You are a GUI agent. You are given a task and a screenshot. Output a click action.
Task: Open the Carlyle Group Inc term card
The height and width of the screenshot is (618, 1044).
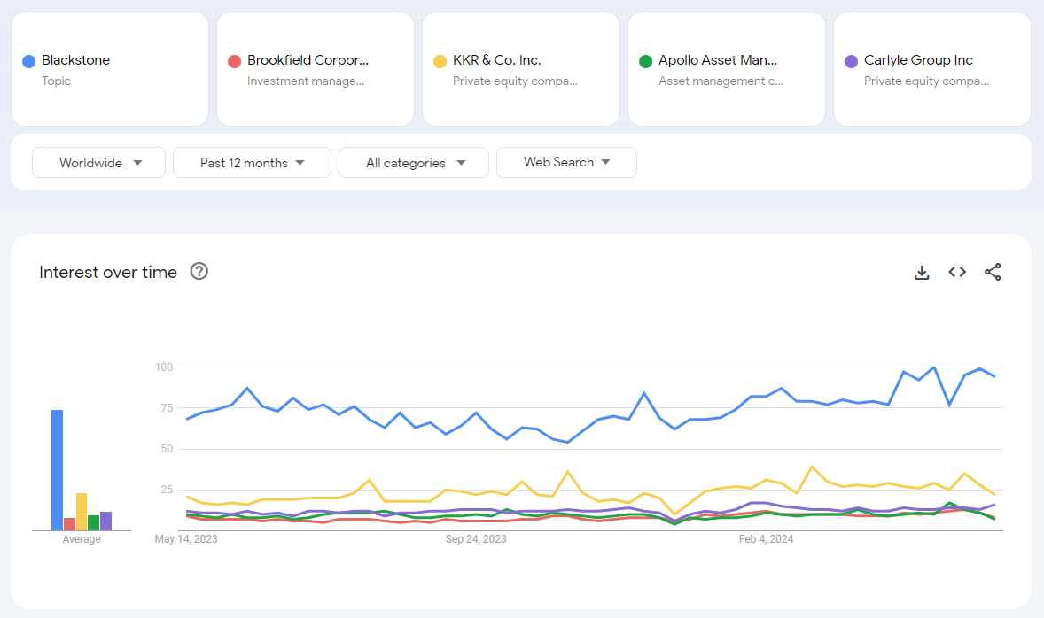tap(932, 69)
